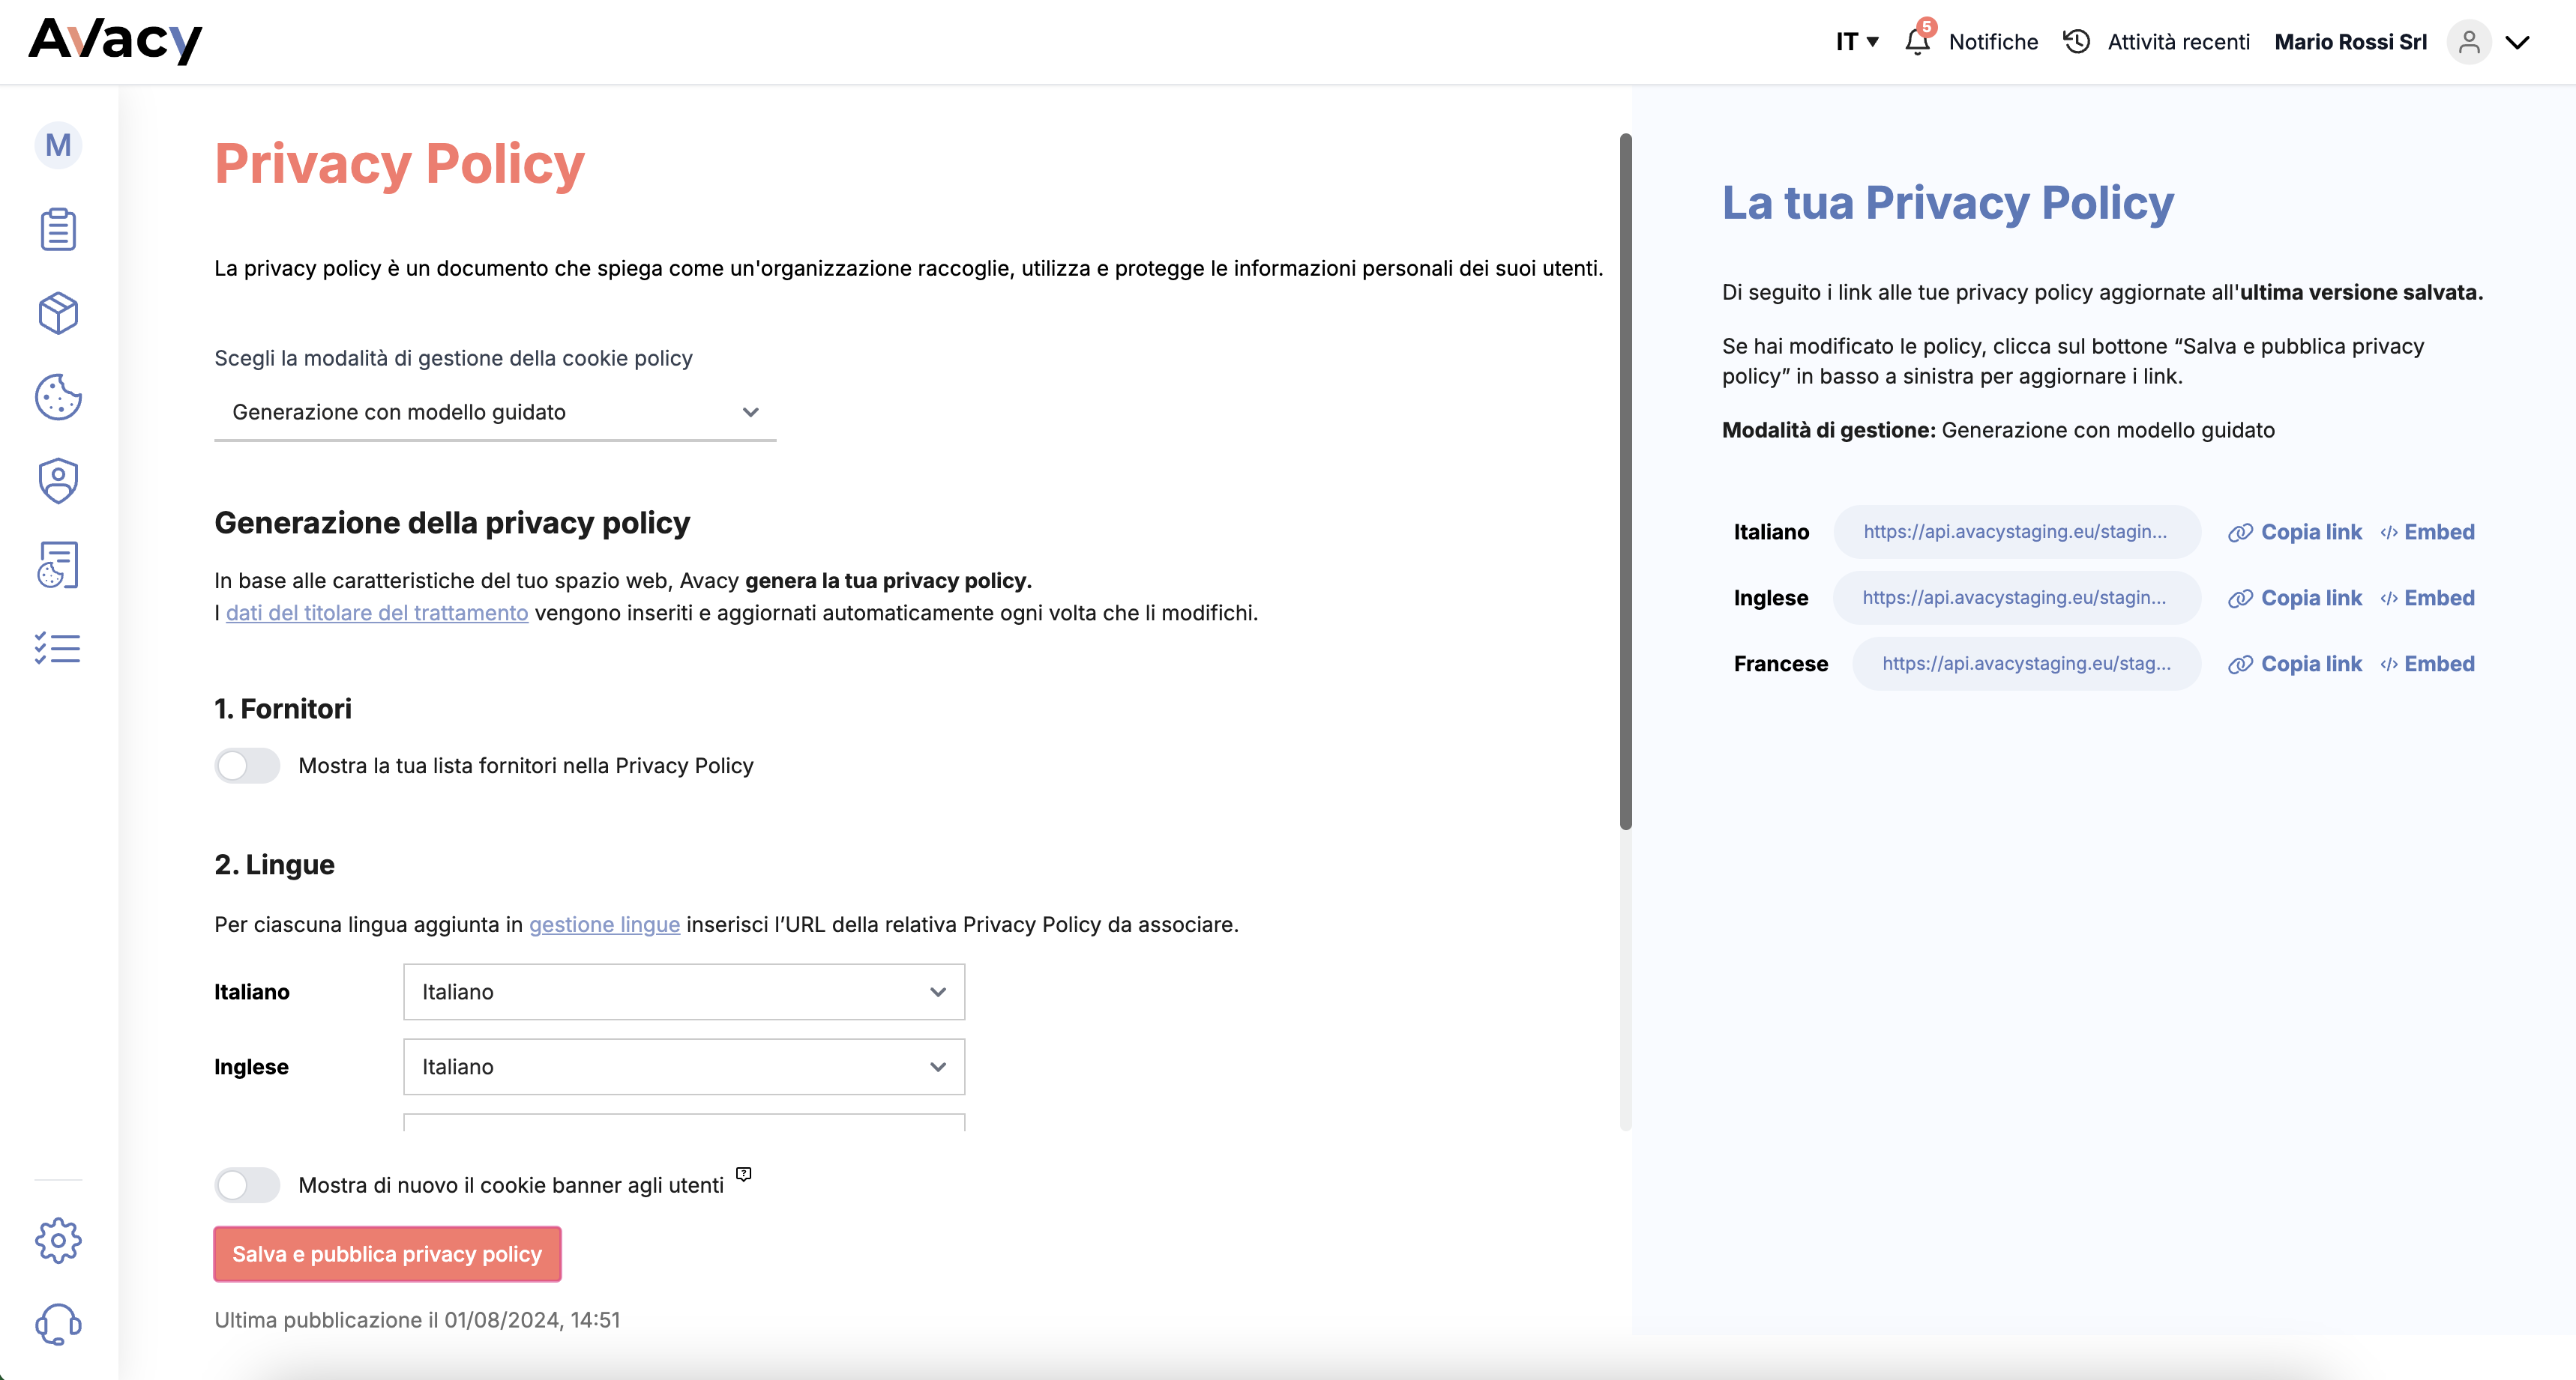Screen dimensions: 2576x1380
Task: Open the checklist icon in sidebar
Action: pos(58,649)
